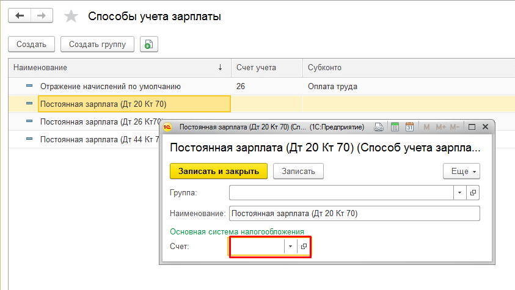Viewport: 515px width, 290px height.
Task: Click the Субконто column header
Action: coord(409,68)
